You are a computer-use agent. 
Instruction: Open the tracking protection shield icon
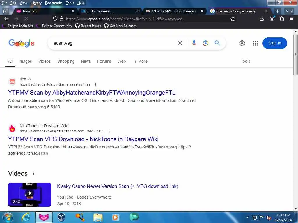55,19
